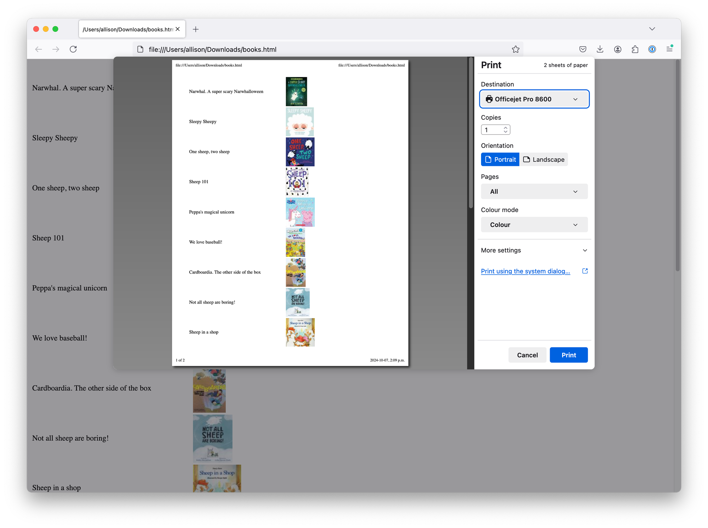Click the 1Password extension icon
708x528 pixels.
(x=652, y=49)
